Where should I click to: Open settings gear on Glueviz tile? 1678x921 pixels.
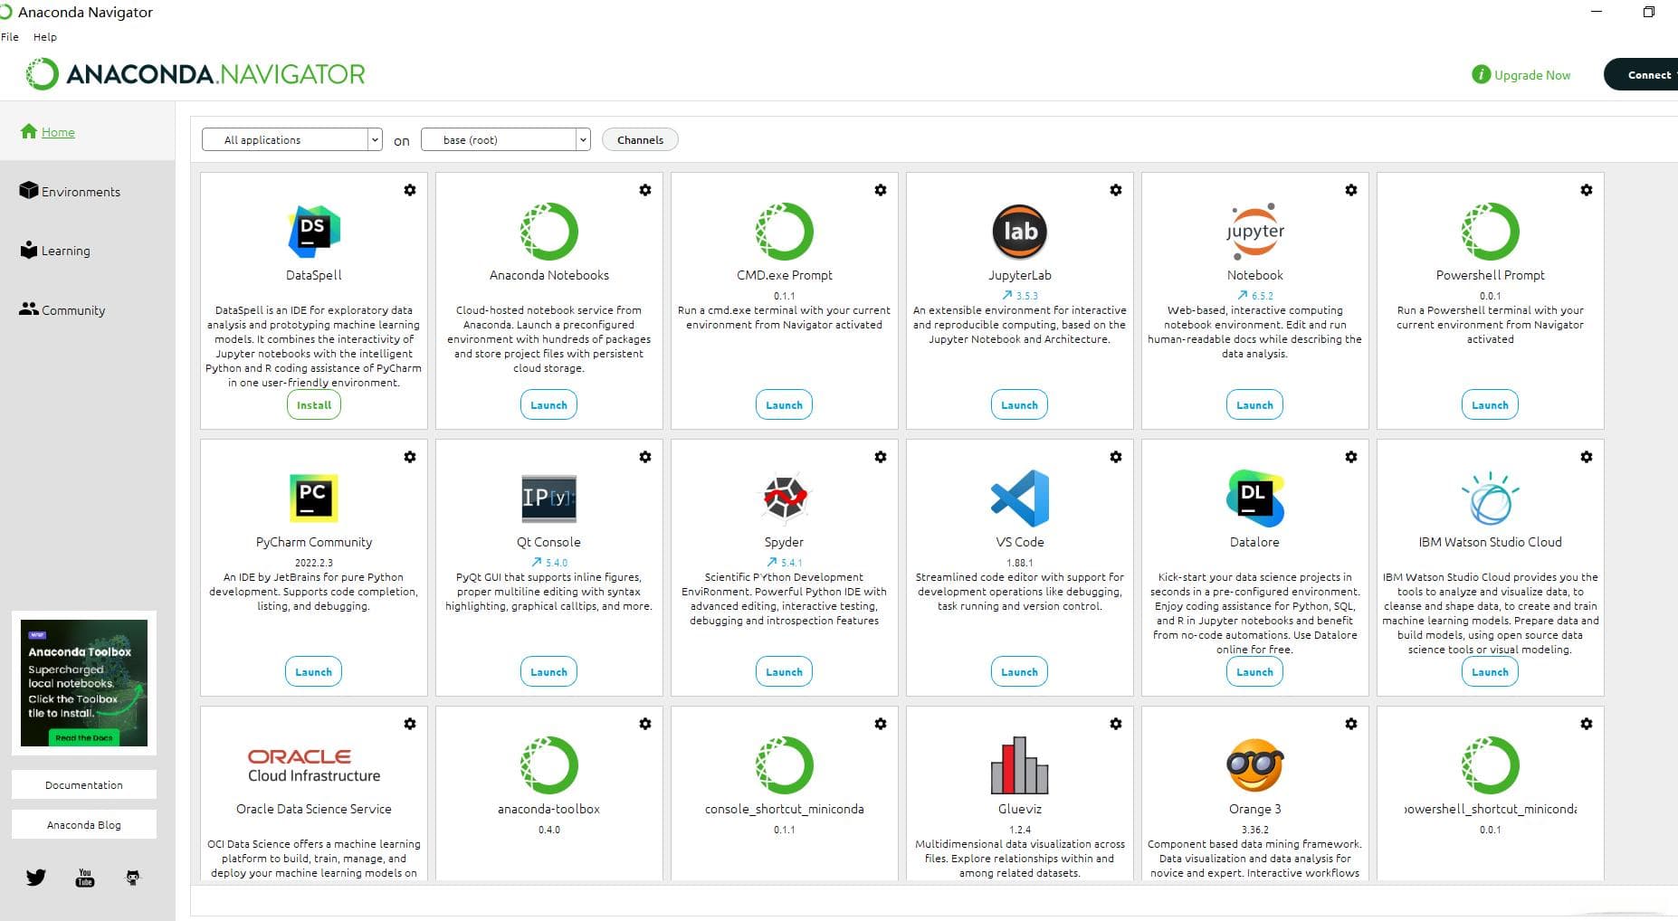tap(1116, 724)
